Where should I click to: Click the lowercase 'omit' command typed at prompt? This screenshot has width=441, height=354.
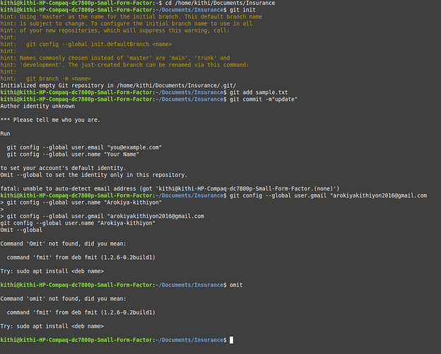(x=236, y=285)
